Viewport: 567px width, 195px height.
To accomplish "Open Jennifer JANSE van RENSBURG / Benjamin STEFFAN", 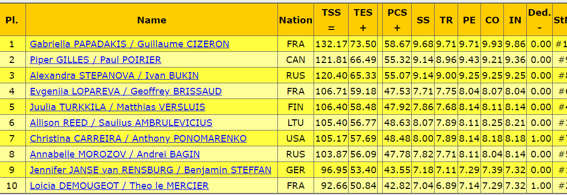I will pyautogui.click(x=151, y=170).
